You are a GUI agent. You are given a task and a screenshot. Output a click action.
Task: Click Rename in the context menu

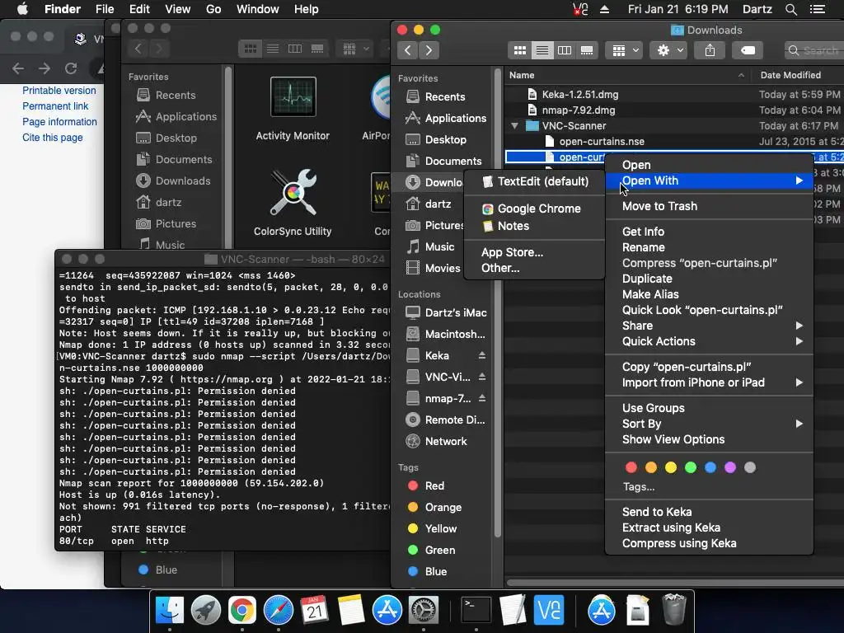tap(709, 247)
